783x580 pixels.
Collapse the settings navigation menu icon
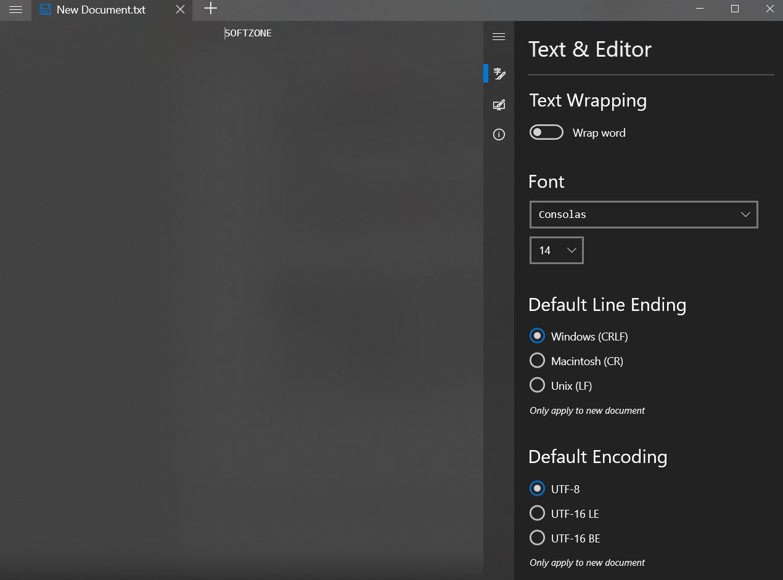coord(499,37)
